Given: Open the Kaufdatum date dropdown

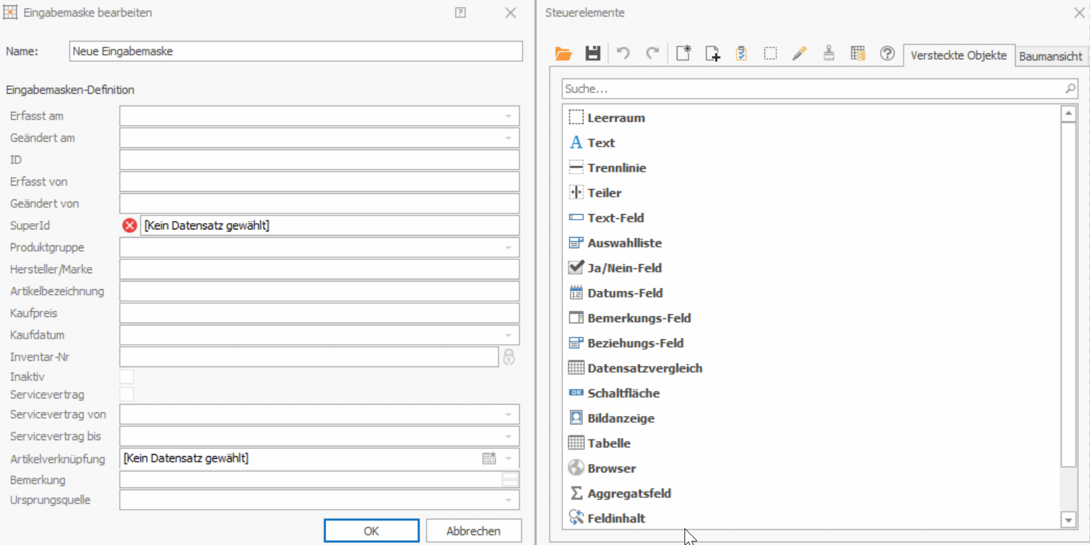Looking at the screenshot, I should [508, 335].
